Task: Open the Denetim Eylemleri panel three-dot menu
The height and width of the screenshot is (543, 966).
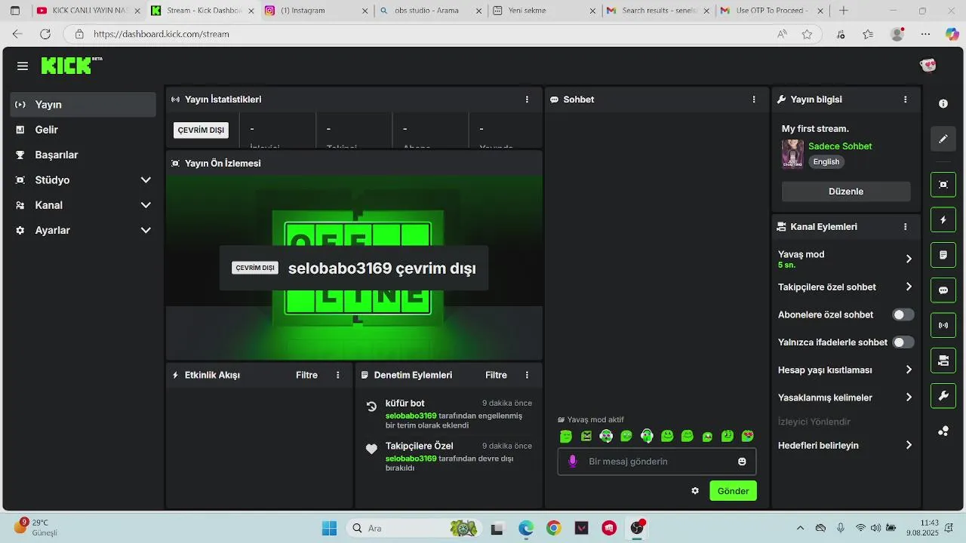Action: pyautogui.click(x=527, y=376)
